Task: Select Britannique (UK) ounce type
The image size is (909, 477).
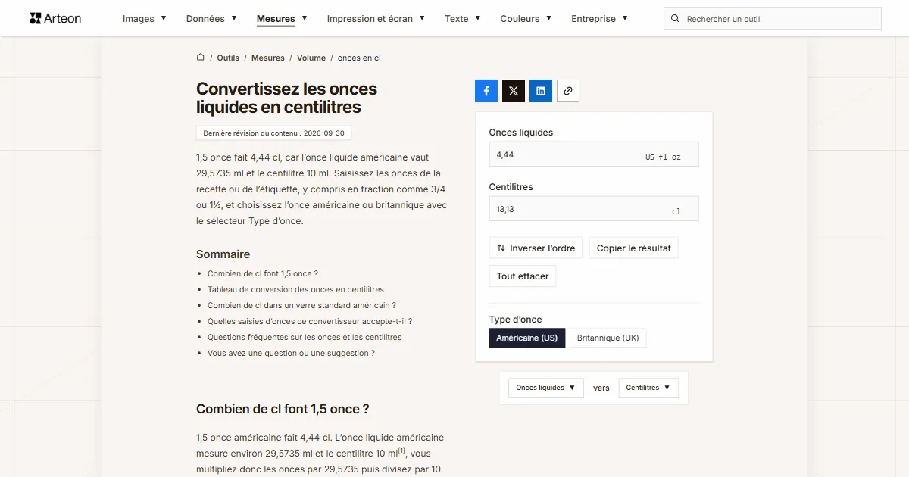Action: [608, 338]
